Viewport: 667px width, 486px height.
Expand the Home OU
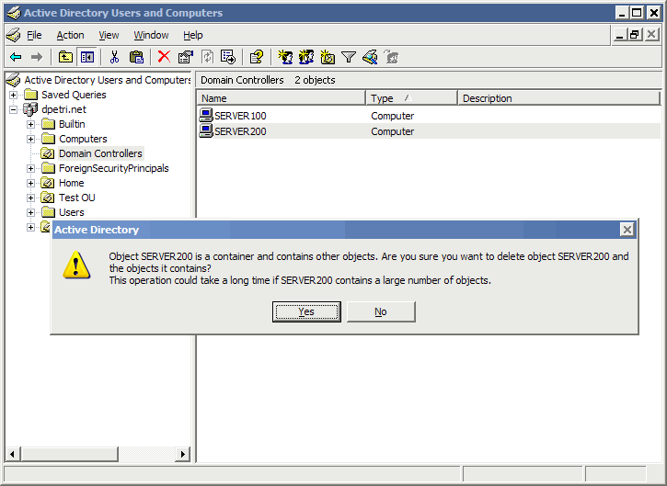(x=30, y=183)
